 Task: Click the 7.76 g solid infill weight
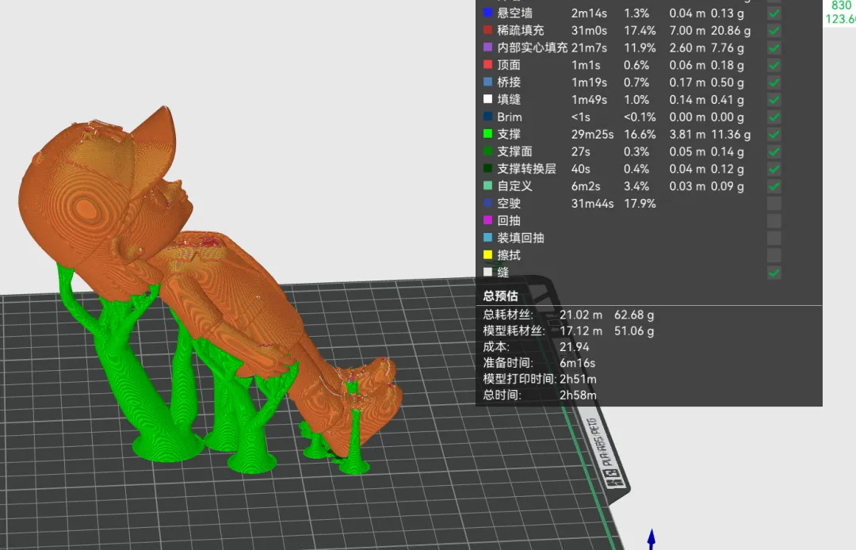click(x=727, y=48)
